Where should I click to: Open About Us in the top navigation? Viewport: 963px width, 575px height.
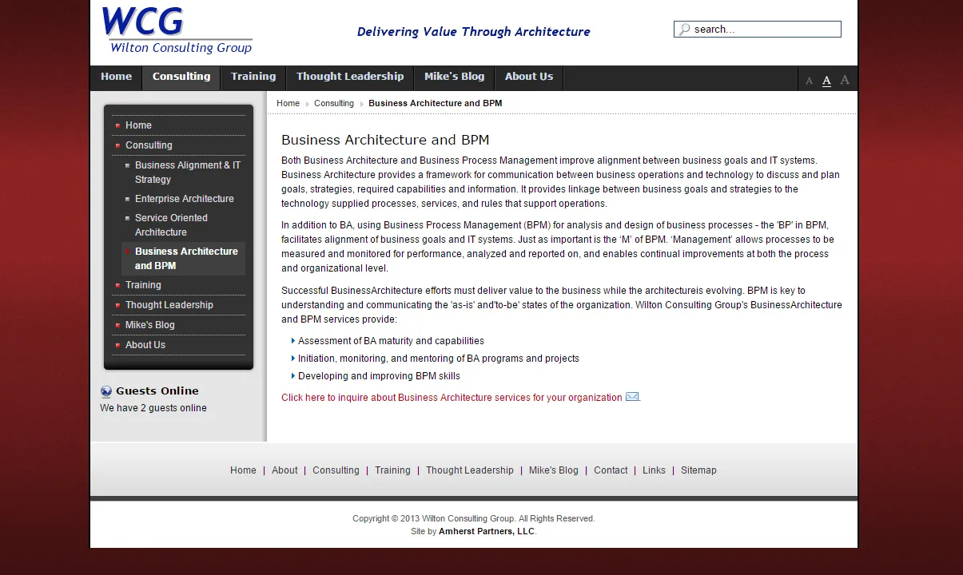529,77
